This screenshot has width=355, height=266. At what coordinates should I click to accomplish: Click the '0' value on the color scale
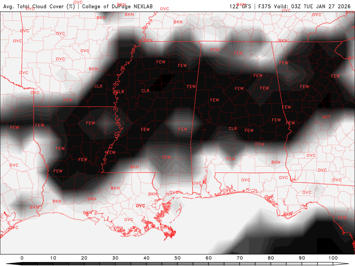(22, 258)
